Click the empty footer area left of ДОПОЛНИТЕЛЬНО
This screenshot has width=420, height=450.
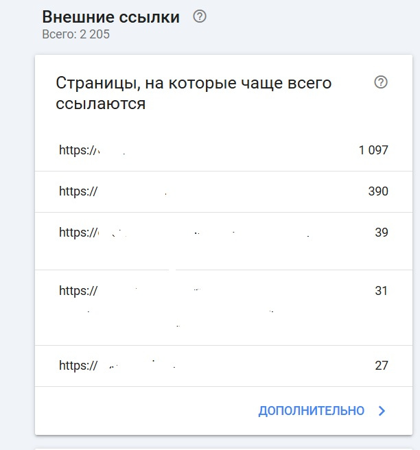[137, 411]
